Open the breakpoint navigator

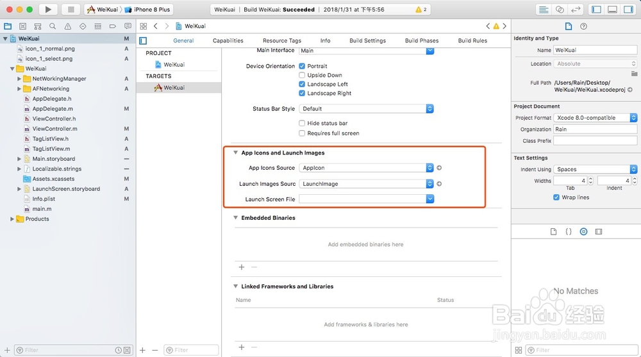click(x=113, y=26)
